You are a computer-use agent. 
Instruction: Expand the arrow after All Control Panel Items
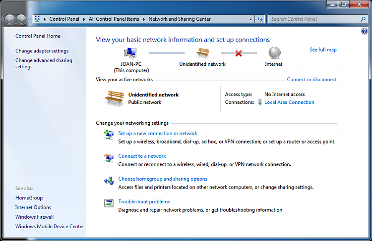(x=144, y=19)
